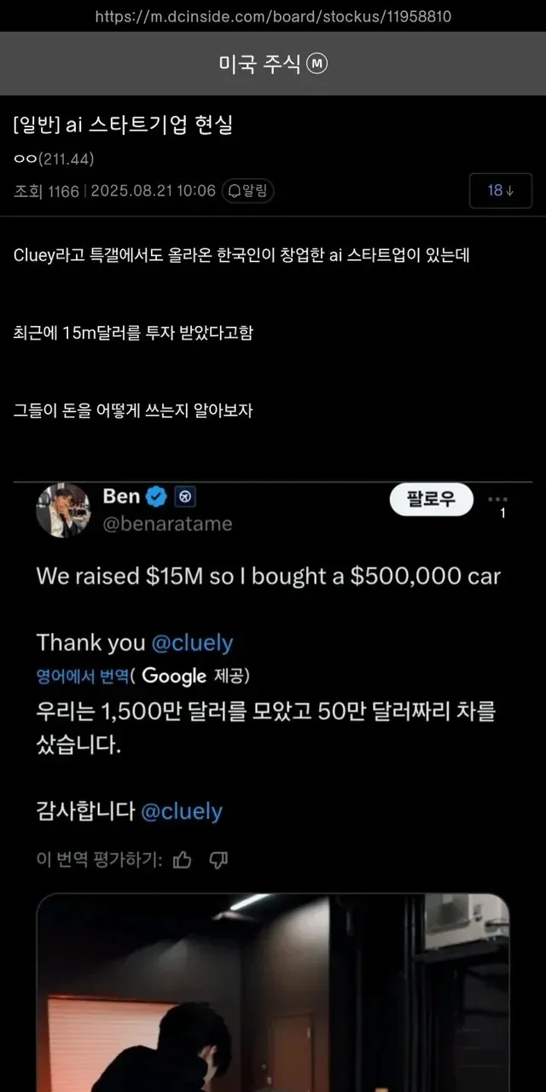Open @cluely mention in the Korean translation
Viewport: 546px width, 1092px height.
[x=181, y=810]
